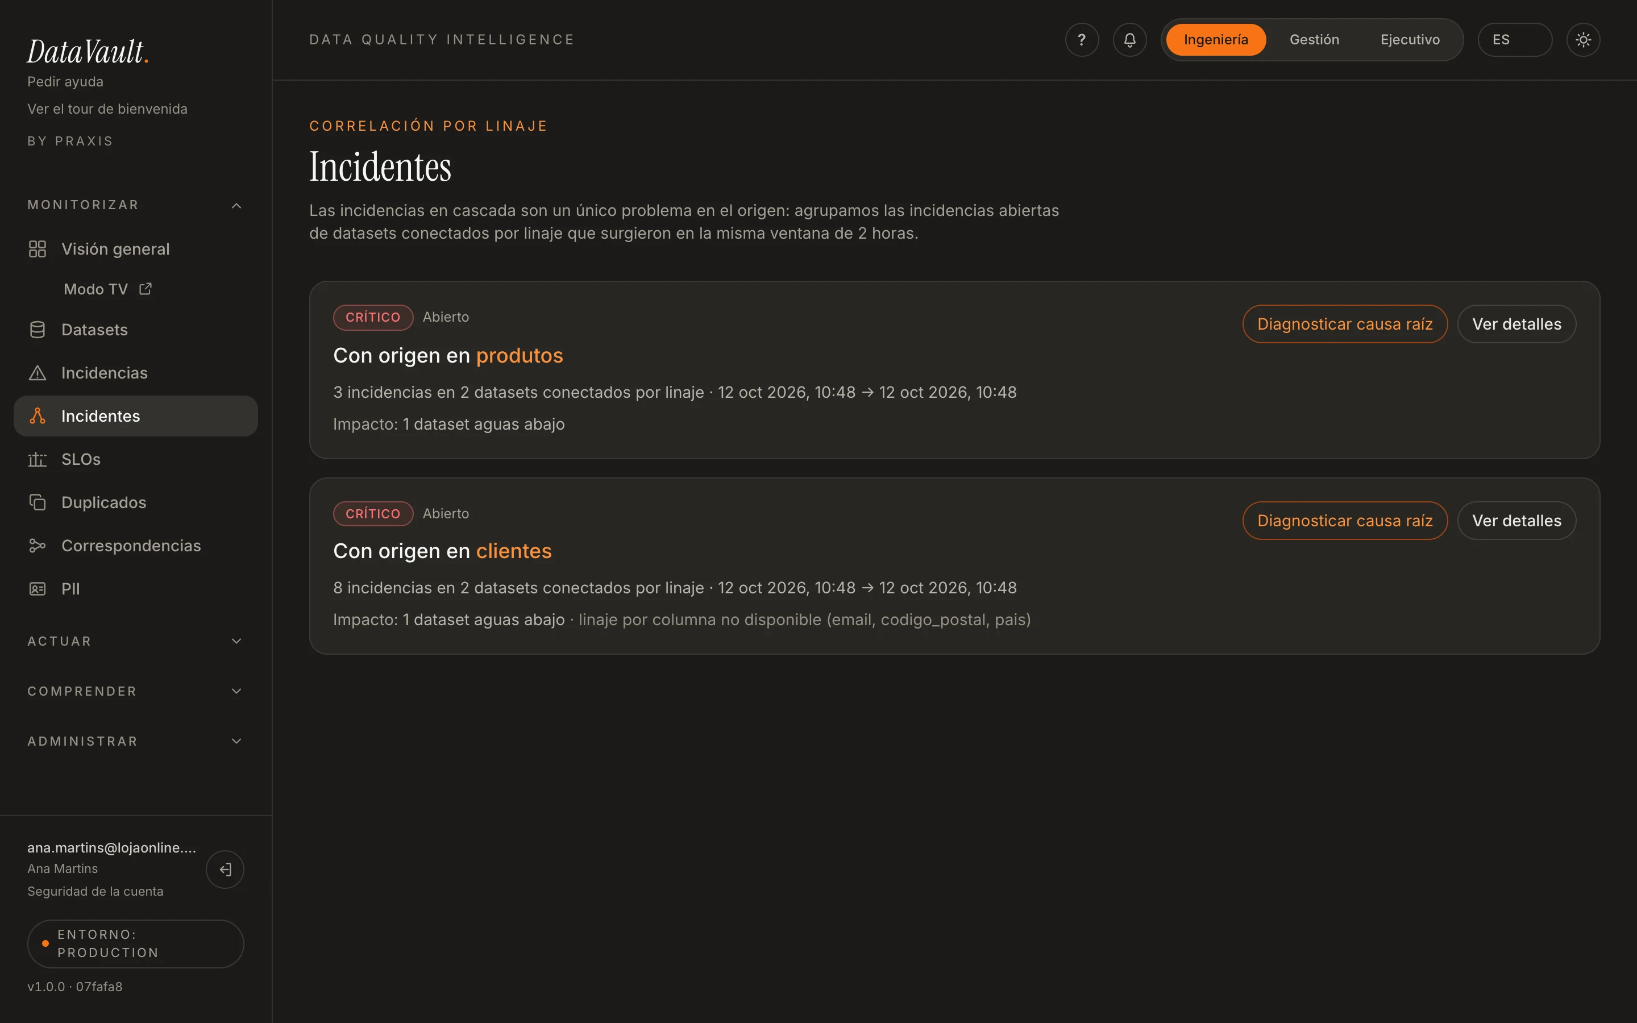Collapse the MONITORIZAR section
This screenshot has height=1023, width=1637.
135,205
